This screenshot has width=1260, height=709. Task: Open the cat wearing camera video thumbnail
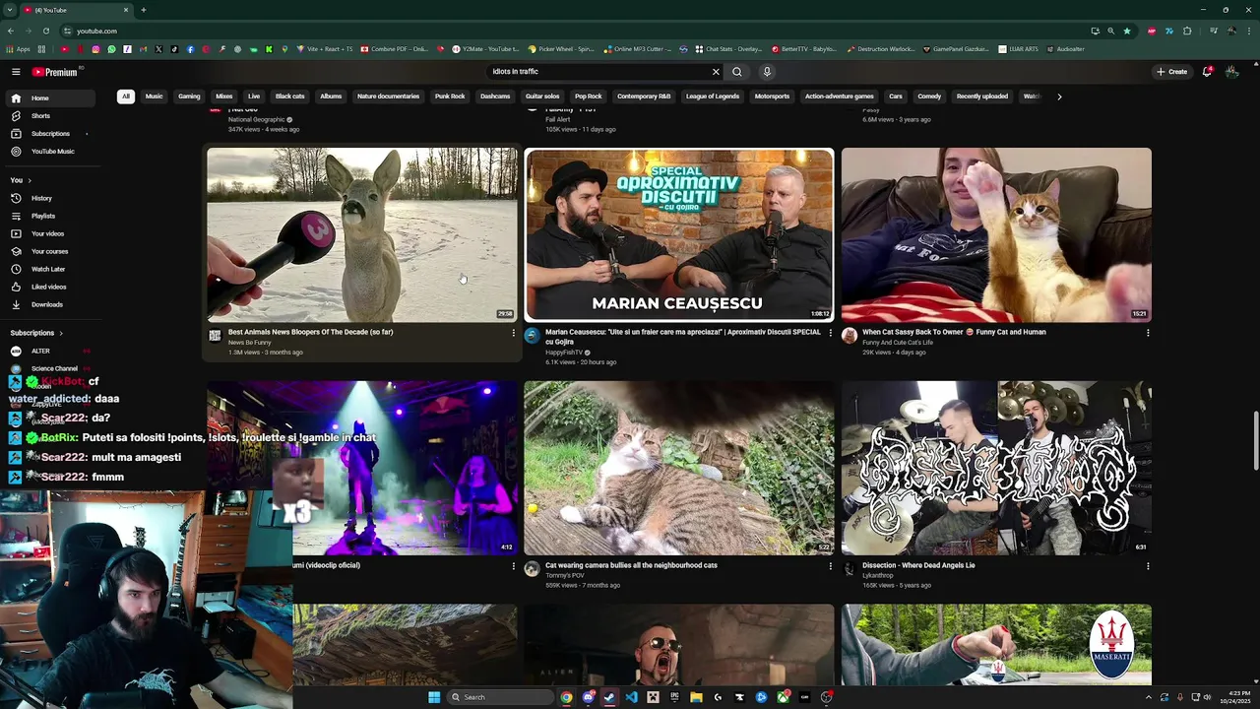coord(678,468)
